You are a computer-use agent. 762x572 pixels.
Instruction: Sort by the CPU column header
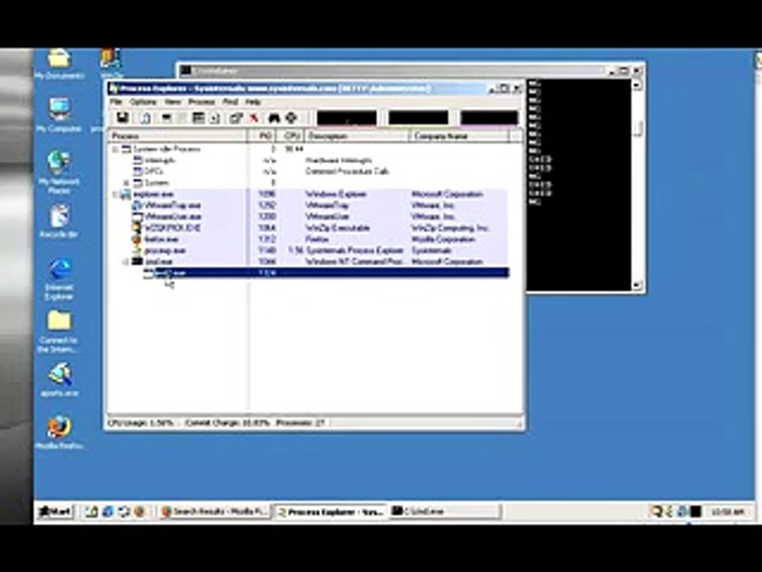click(x=291, y=136)
